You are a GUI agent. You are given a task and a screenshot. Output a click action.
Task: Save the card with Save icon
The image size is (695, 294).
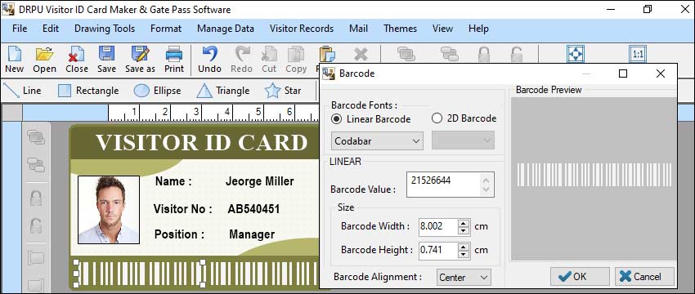106,60
